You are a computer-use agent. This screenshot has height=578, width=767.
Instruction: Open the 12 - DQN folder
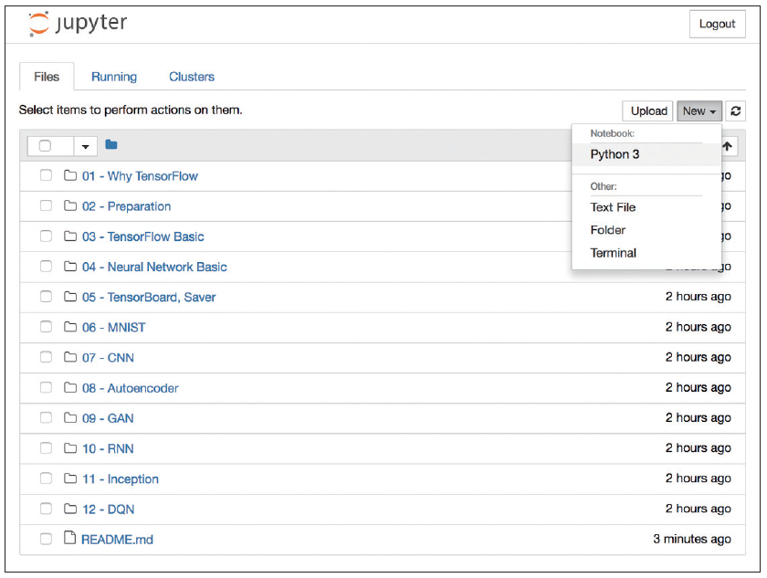(x=108, y=510)
